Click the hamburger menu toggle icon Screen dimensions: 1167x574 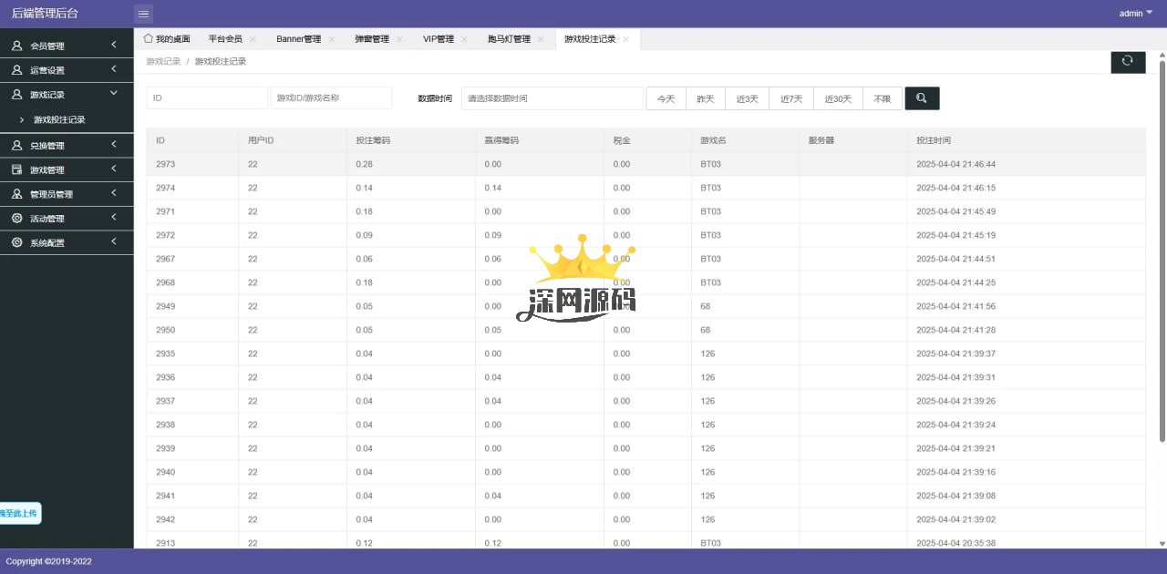coord(144,14)
